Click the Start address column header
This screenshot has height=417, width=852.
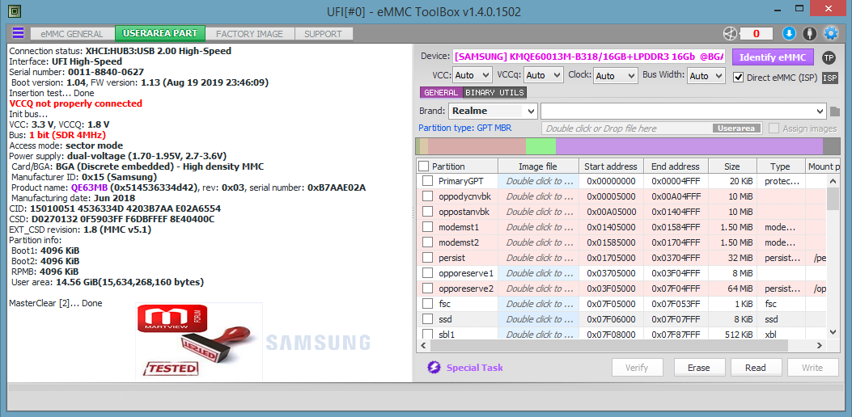coord(612,166)
